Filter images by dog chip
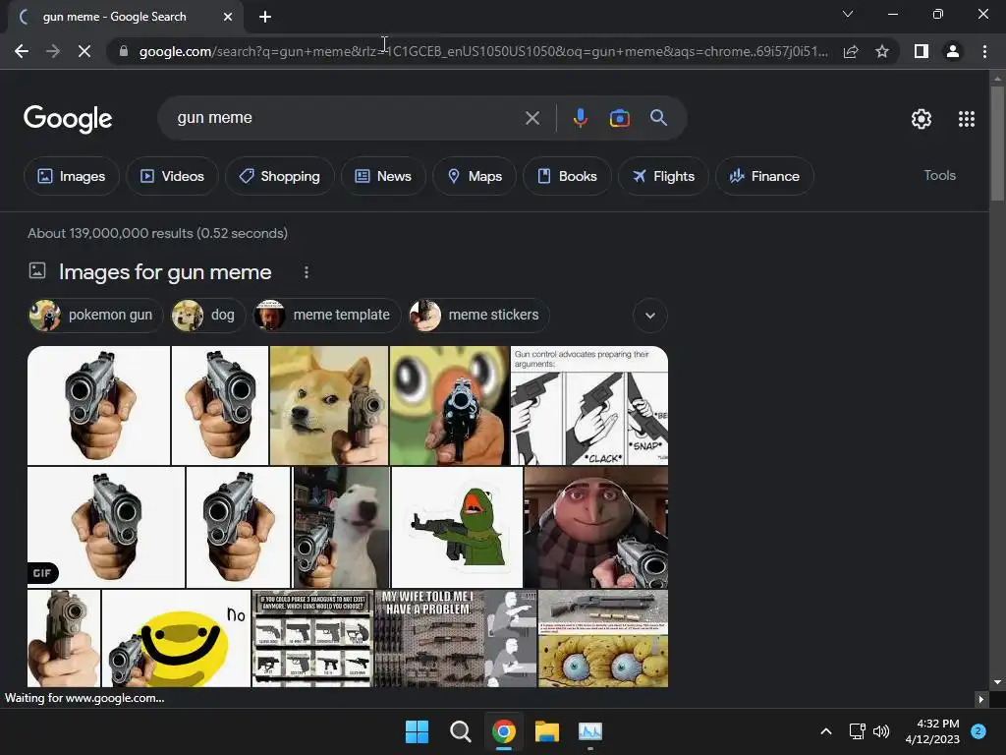 (208, 316)
